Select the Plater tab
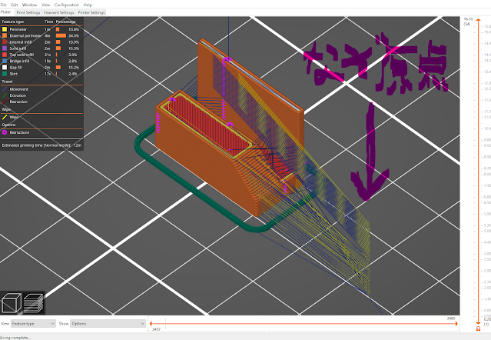The image size is (491, 340). click(x=5, y=12)
